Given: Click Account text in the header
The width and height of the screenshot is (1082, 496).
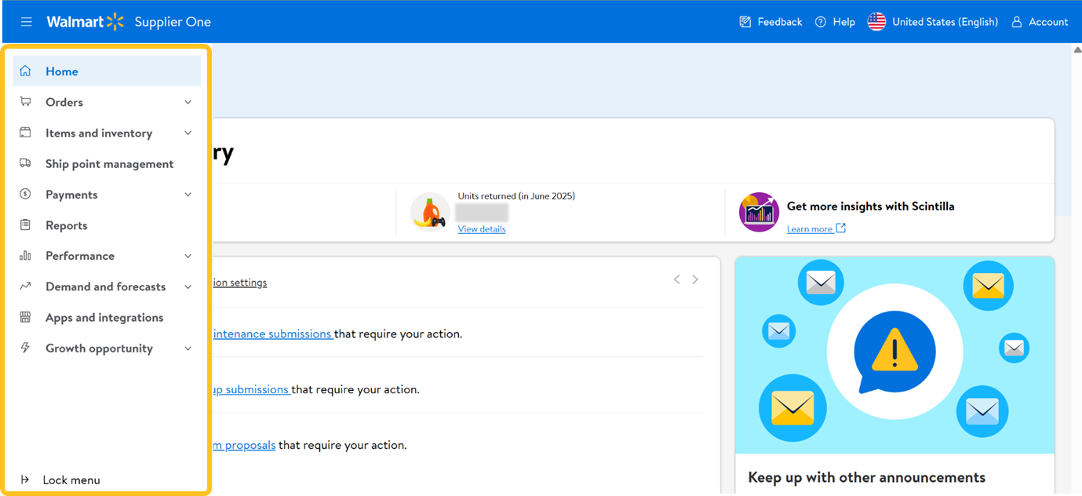Looking at the screenshot, I should click(x=1048, y=22).
